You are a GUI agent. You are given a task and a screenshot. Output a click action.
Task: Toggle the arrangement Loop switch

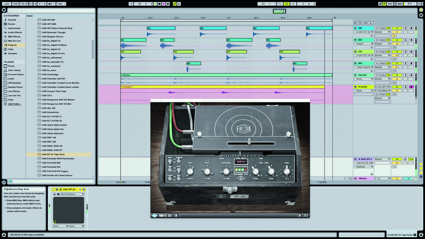pyautogui.click(x=287, y=4)
